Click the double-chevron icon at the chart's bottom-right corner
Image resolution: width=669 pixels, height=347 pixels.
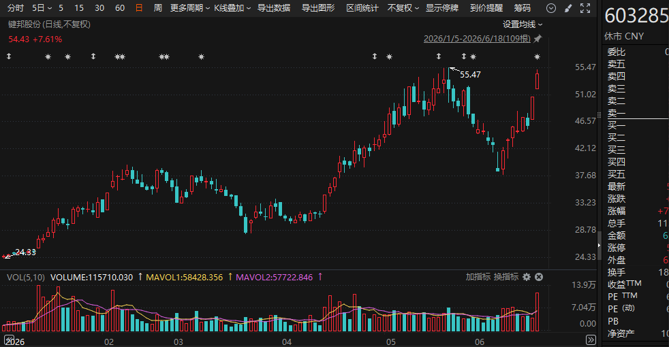coord(591,340)
